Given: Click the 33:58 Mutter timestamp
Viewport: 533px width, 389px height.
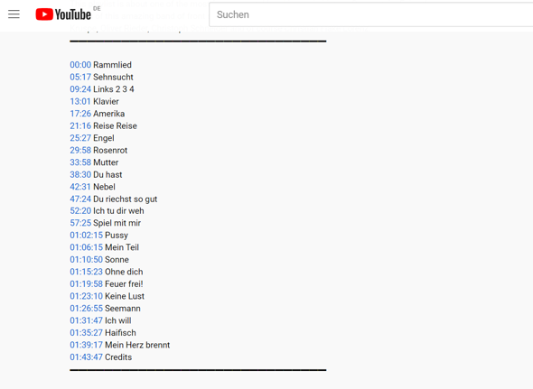Looking at the screenshot, I should pos(80,162).
